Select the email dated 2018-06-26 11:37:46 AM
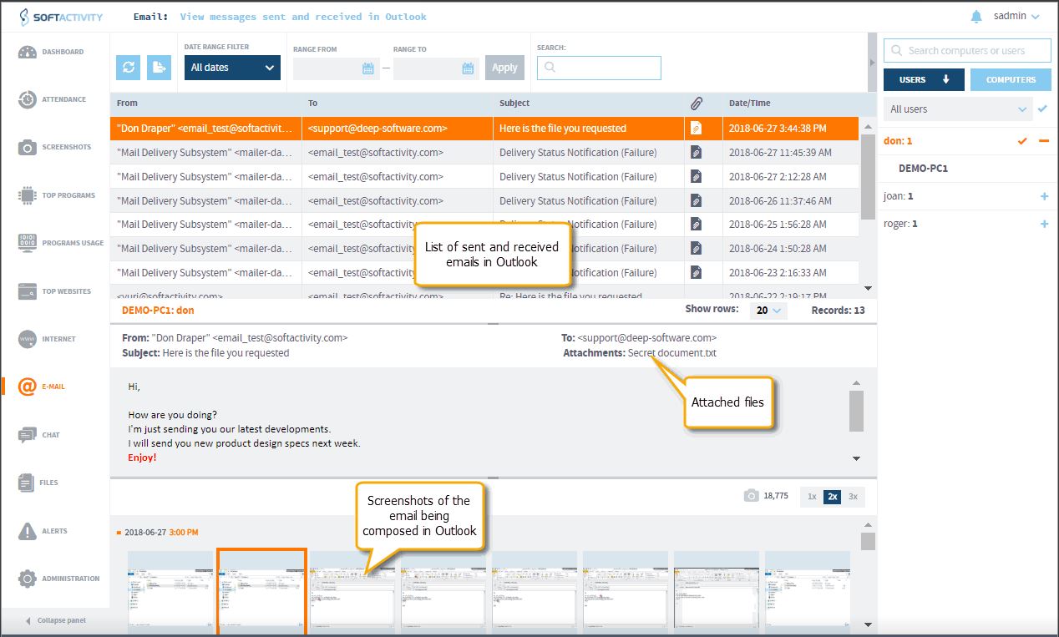This screenshot has height=637, width=1059. coord(484,200)
